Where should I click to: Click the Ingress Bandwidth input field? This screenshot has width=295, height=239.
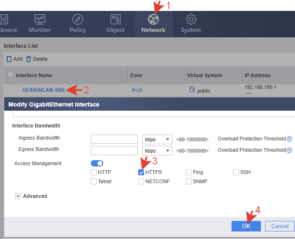pos(114,140)
